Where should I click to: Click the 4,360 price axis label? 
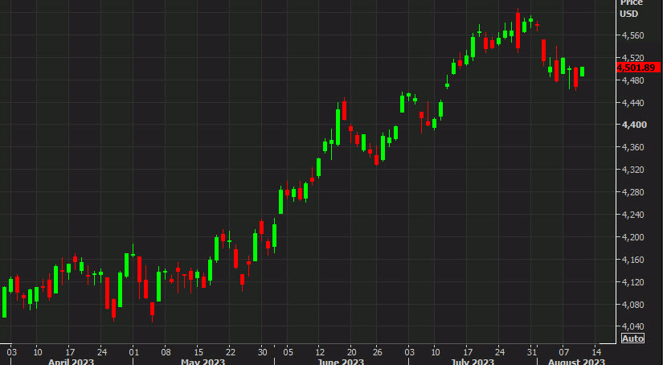(633, 147)
